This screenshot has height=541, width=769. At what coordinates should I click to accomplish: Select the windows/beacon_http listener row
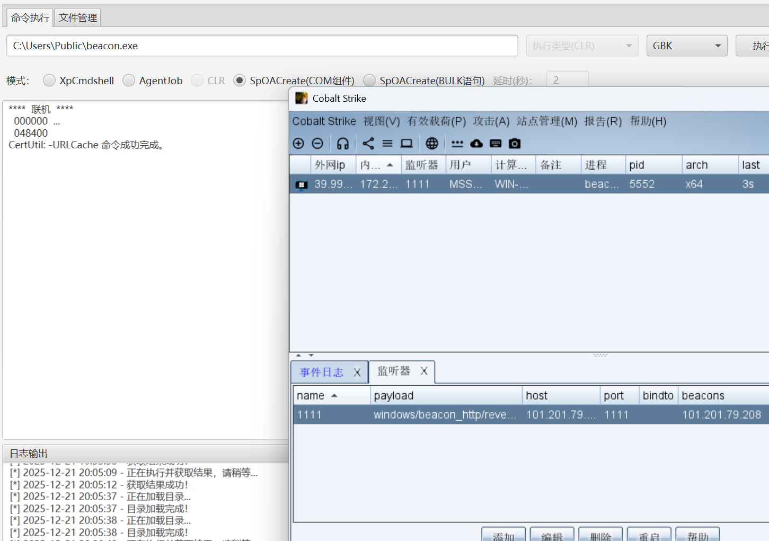point(531,414)
